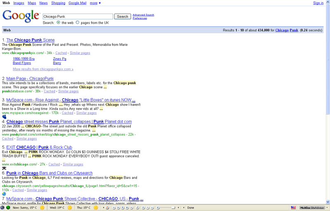Click 'Wed: 19° C' forecast text
Image resolution: width=330 pixels, height=211 pixels.
[x=57, y=208]
